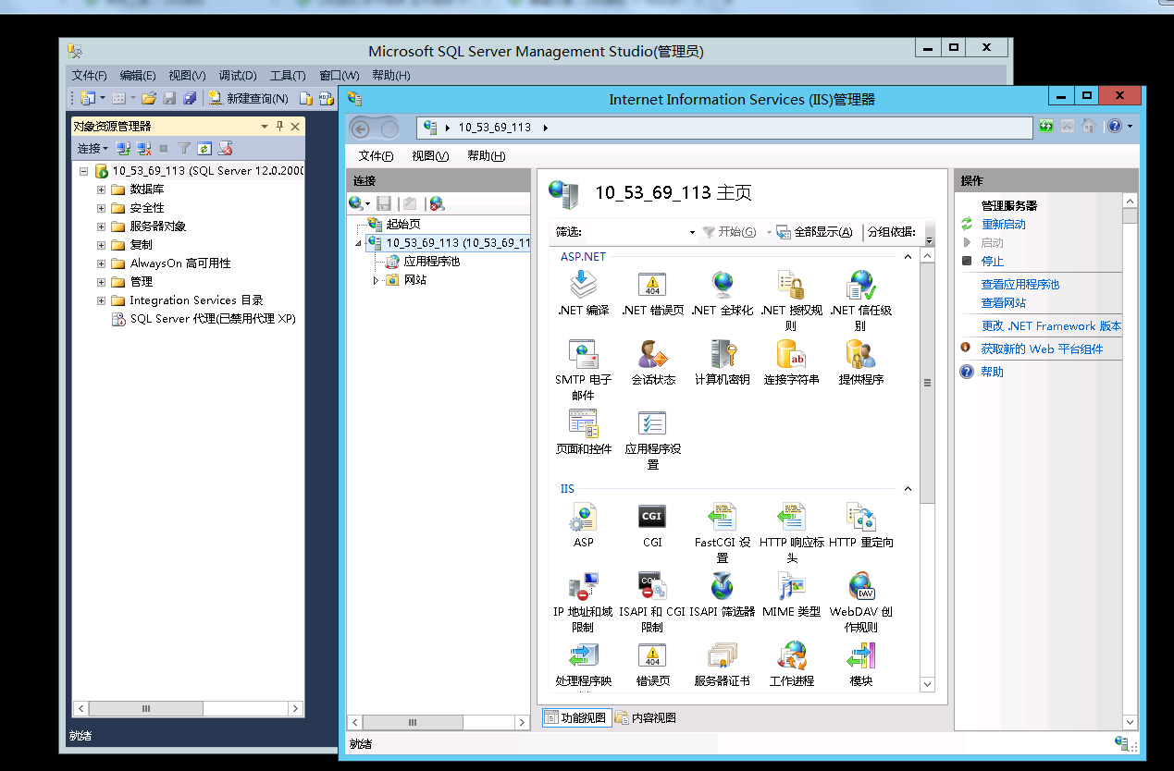Select 应用程序池 in the connections tree
This screenshot has height=771, width=1174.
(x=431, y=262)
